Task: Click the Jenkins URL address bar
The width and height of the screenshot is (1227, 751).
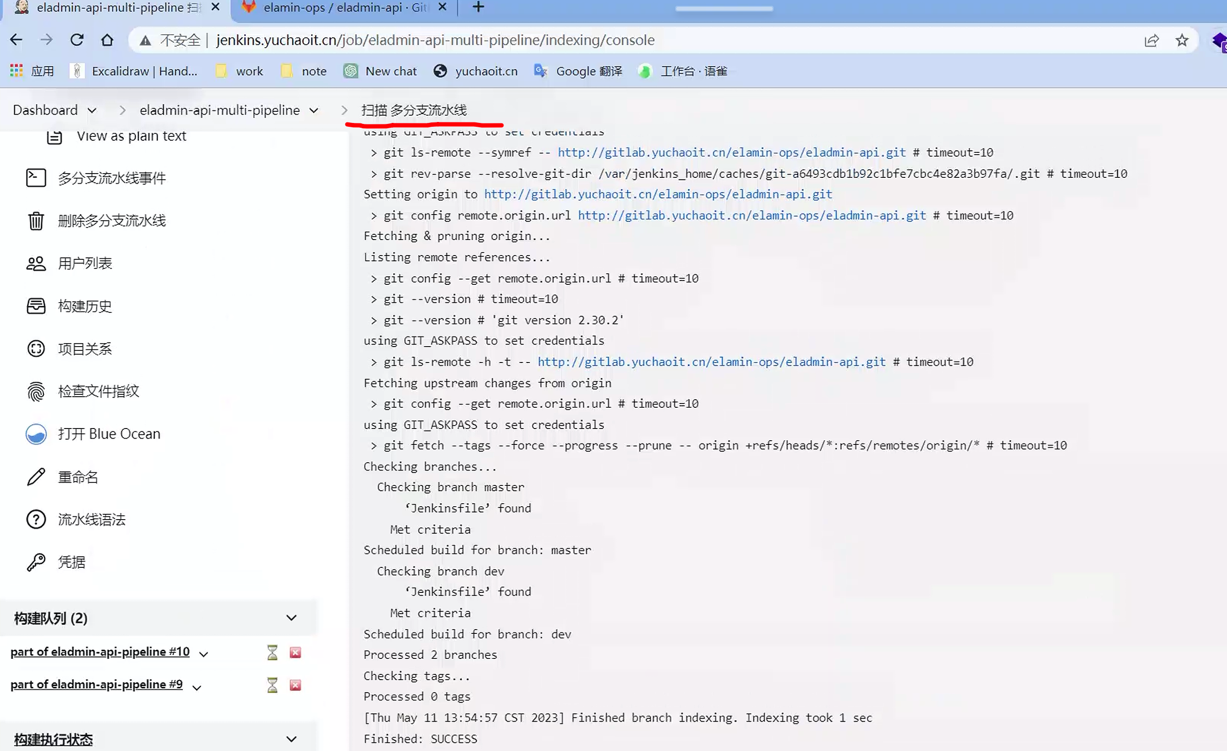Action: tap(435, 40)
